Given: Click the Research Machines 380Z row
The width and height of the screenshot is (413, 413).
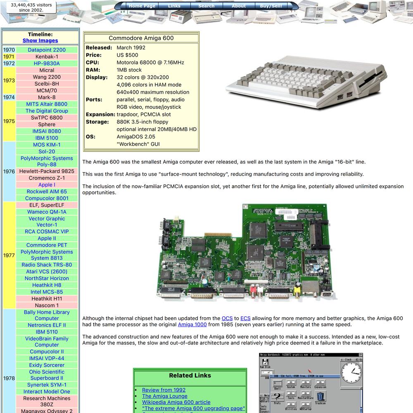Looking at the screenshot, I should coord(47,401).
